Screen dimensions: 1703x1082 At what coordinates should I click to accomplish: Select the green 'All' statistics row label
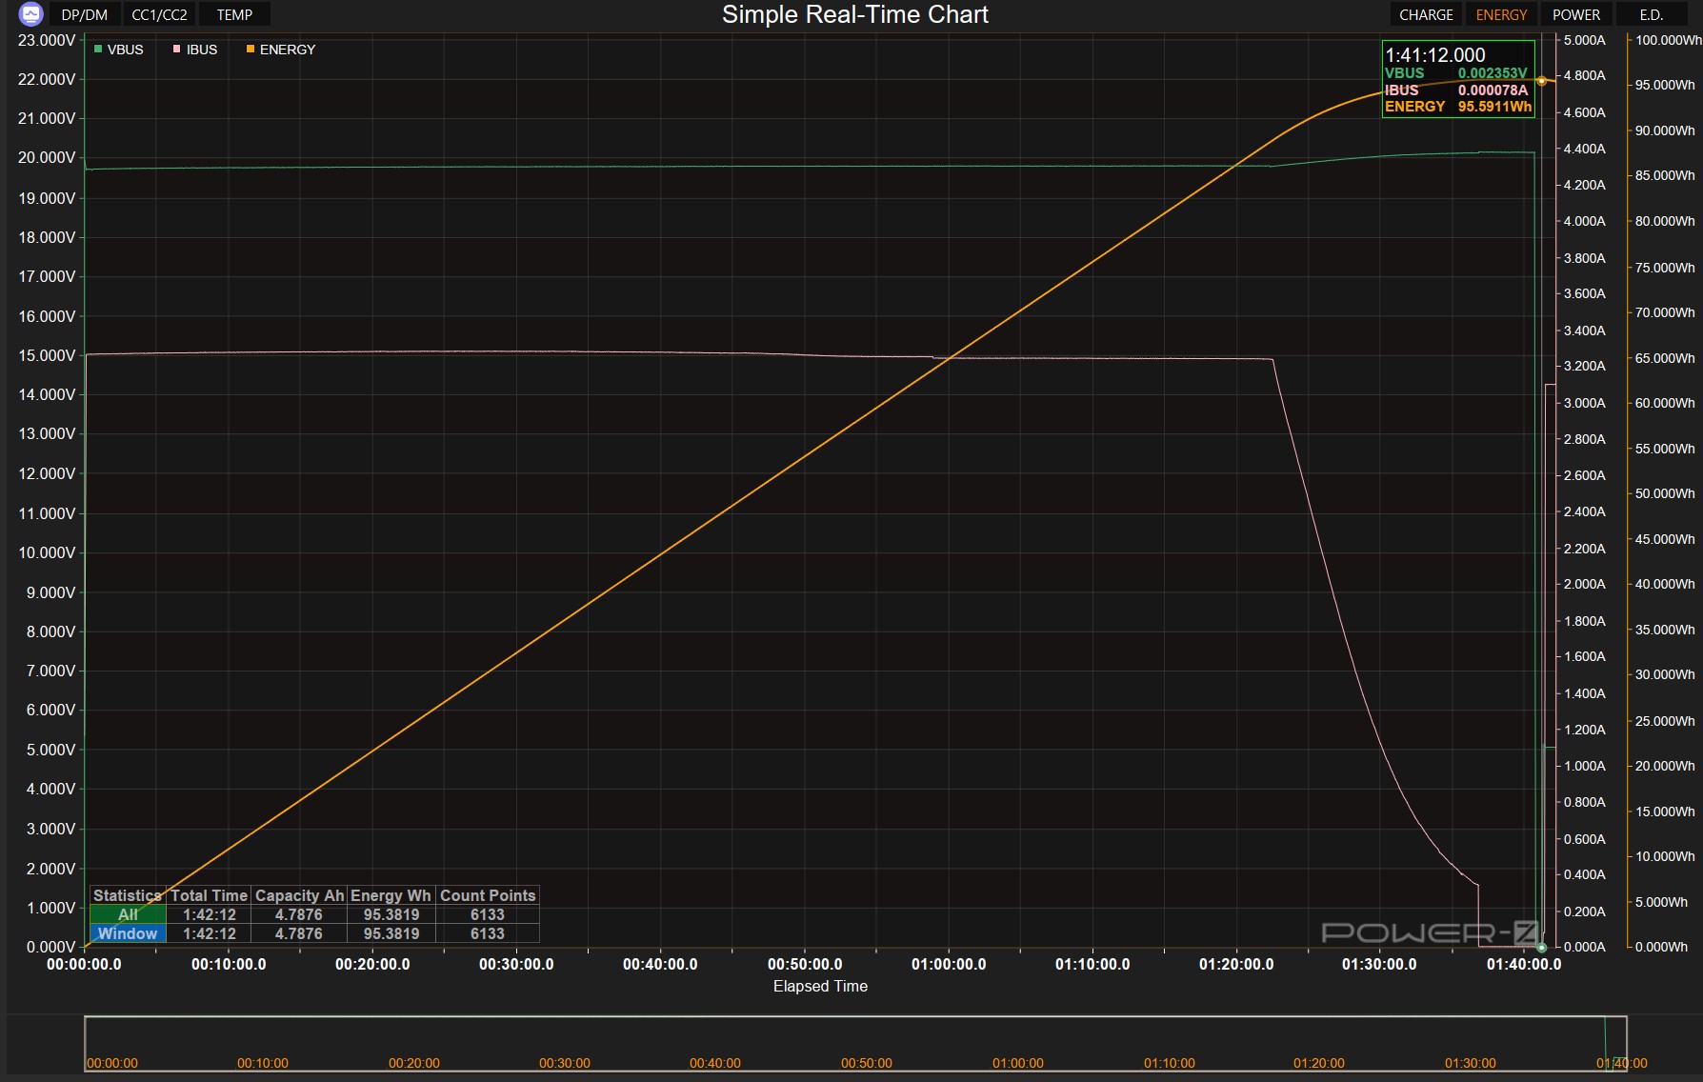[x=128, y=914]
